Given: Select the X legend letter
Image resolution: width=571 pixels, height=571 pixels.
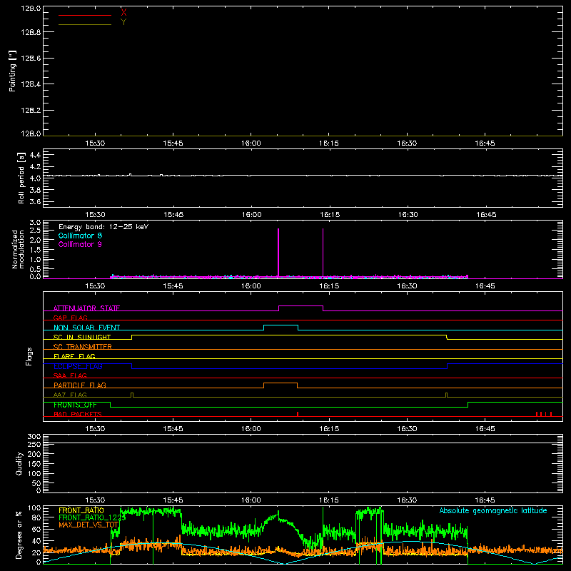Looking at the screenshot, I should [x=123, y=12].
